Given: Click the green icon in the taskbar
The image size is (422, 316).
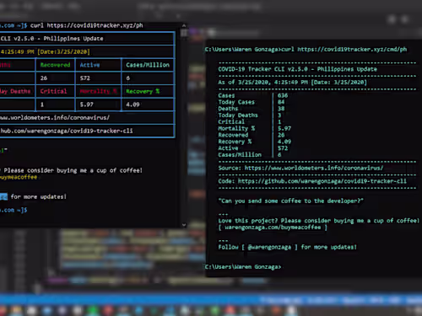Looking at the screenshot, I should pos(93,311).
